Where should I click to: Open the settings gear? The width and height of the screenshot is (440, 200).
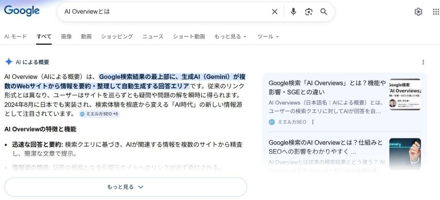click(418, 12)
